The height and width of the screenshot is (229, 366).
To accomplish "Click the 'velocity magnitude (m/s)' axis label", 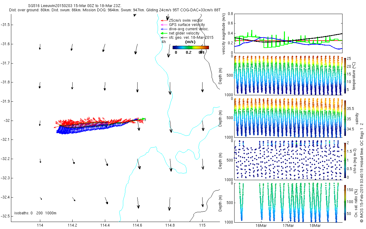I will 224,34.
